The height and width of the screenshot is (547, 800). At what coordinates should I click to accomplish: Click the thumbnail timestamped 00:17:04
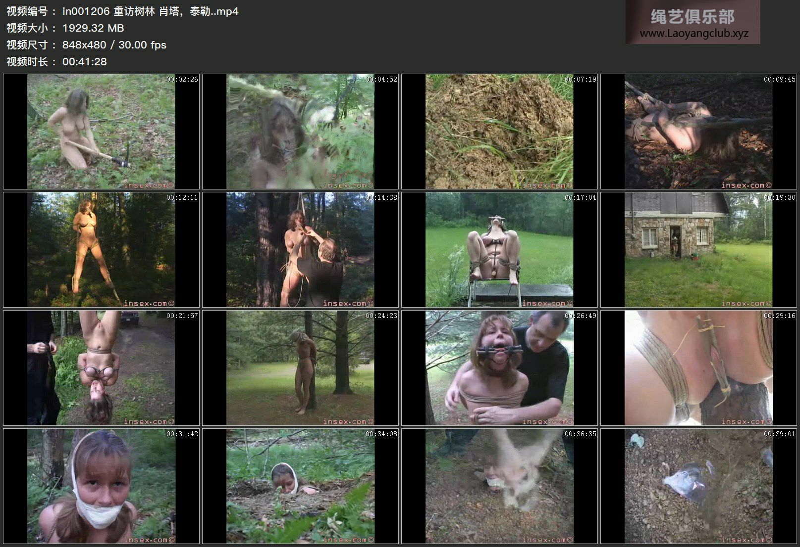(499, 250)
